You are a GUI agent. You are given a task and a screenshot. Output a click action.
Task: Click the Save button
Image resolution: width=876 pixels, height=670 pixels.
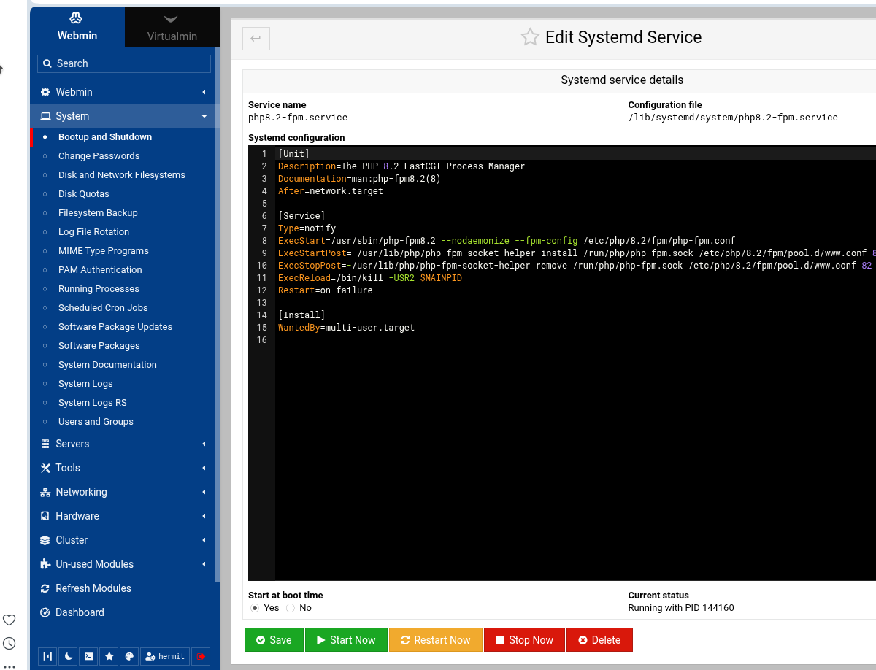coord(274,639)
